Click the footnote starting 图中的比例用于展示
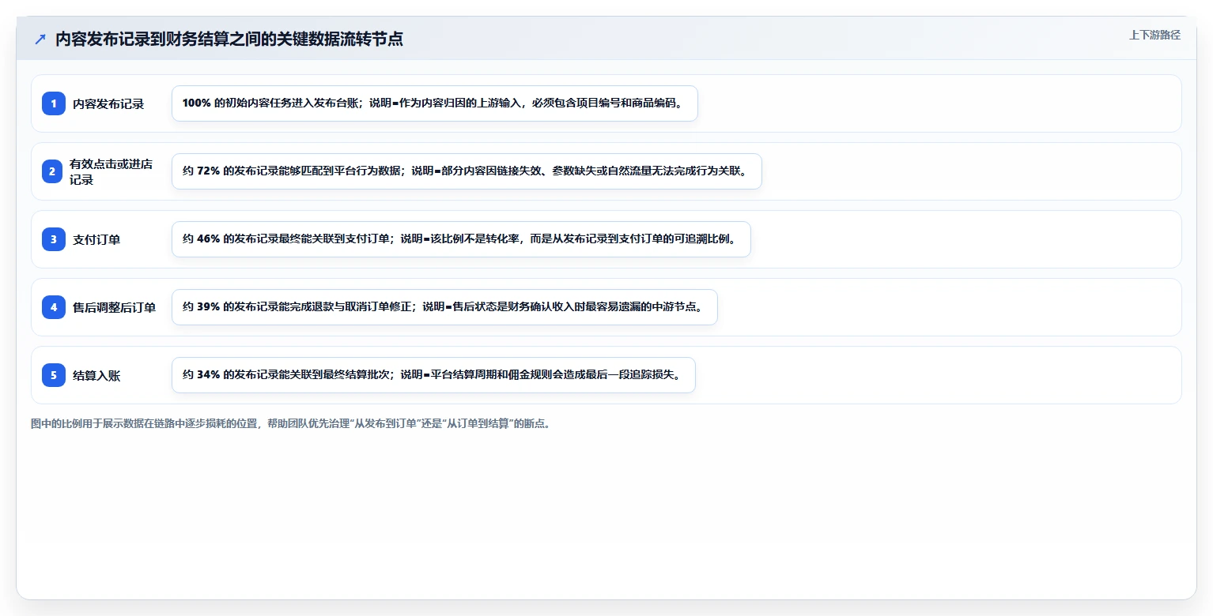The image size is (1213, 616). 290,423
